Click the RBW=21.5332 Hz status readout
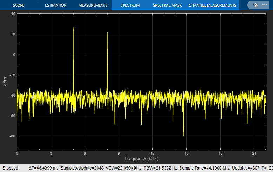The height and width of the screenshot is (172, 273). [160, 168]
